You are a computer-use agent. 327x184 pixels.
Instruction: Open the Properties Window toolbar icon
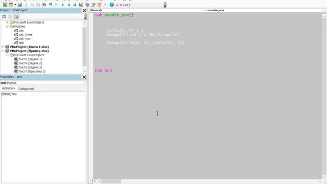point(93,5)
